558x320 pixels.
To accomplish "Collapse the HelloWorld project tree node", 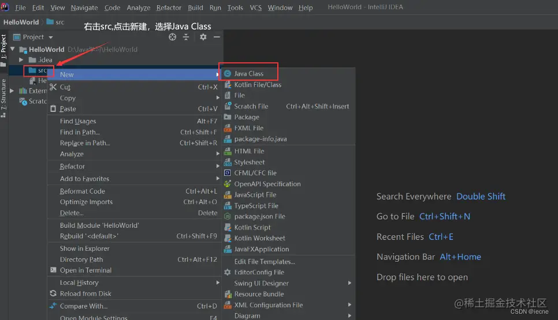I will (13, 49).
